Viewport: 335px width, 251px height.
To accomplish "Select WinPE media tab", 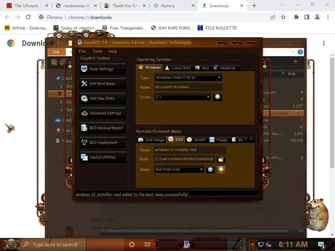I will click(196, 140).
